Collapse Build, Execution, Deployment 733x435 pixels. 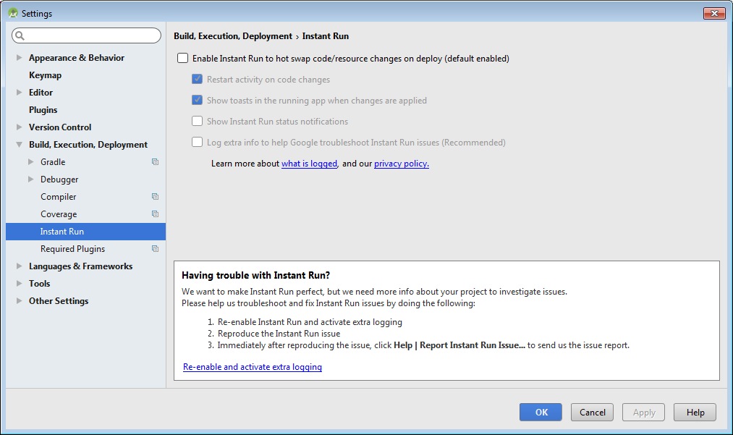[x=18, y=144]
